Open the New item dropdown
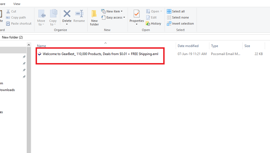This screenshot has width=270, height=153. 112,11
